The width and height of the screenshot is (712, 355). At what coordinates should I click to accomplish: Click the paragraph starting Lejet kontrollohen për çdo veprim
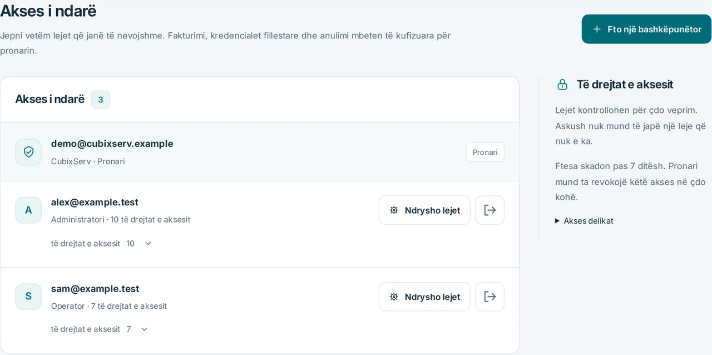point(630,126)
